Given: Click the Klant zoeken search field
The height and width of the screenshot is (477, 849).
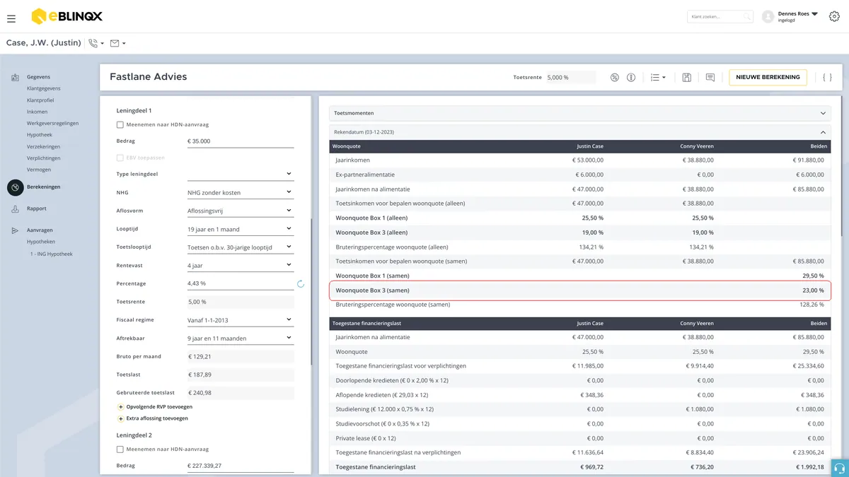Looking at the screenshot, I should point(720,17).
